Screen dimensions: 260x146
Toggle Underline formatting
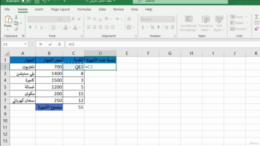[x=41, y=27]
